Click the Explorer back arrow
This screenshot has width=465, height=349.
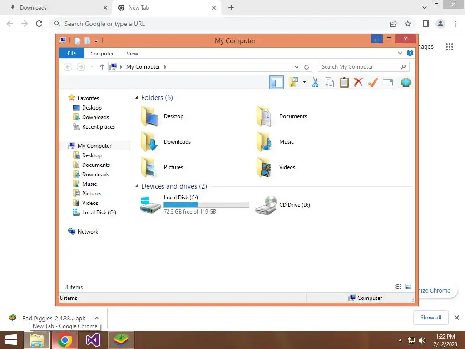68,67
